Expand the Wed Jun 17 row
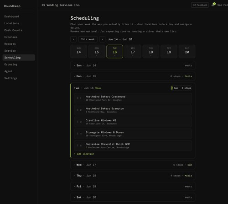This screenshot has width=228, height=204. click(133, 165)
